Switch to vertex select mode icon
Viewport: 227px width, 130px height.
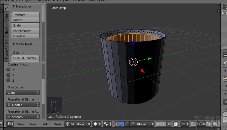tap(158, 124)
